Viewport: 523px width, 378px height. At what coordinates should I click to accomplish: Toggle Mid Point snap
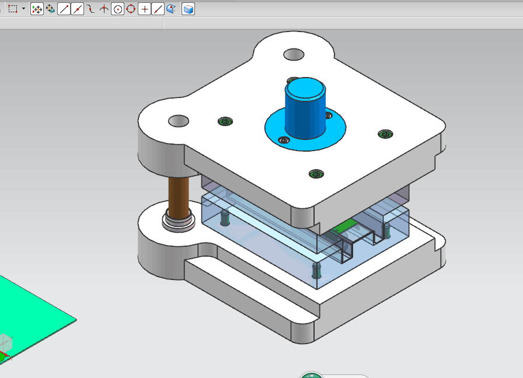coord(78,9)
